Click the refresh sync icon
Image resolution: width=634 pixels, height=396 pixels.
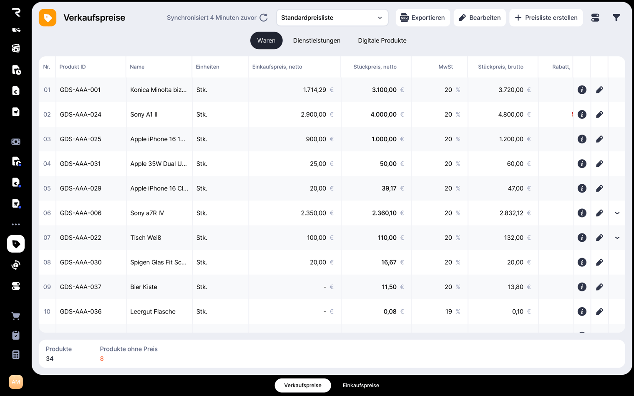[x=264, y=18]
